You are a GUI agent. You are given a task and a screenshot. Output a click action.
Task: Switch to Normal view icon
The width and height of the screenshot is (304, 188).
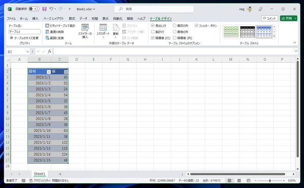[230, 180]
